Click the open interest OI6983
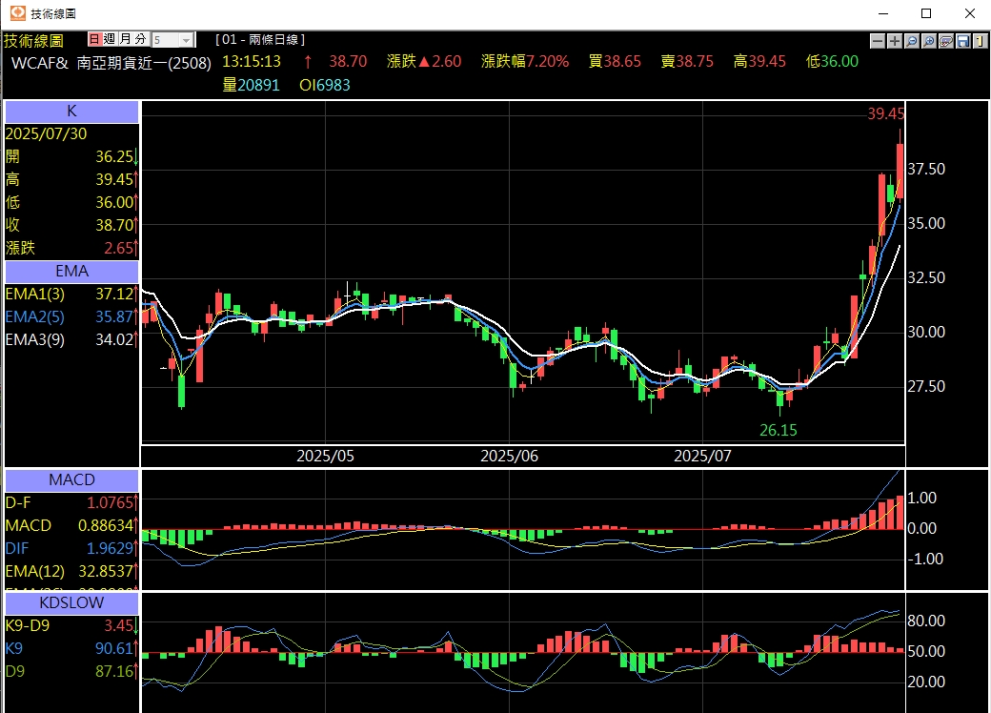The image size is (991, 713). 325,85
